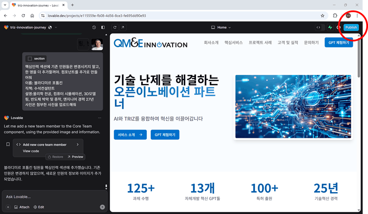
Task: Go to browser home page icon
Action: point(32,15)
